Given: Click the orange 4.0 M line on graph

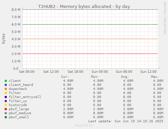Looking at the screenshot, I should [x=90, y=39].
